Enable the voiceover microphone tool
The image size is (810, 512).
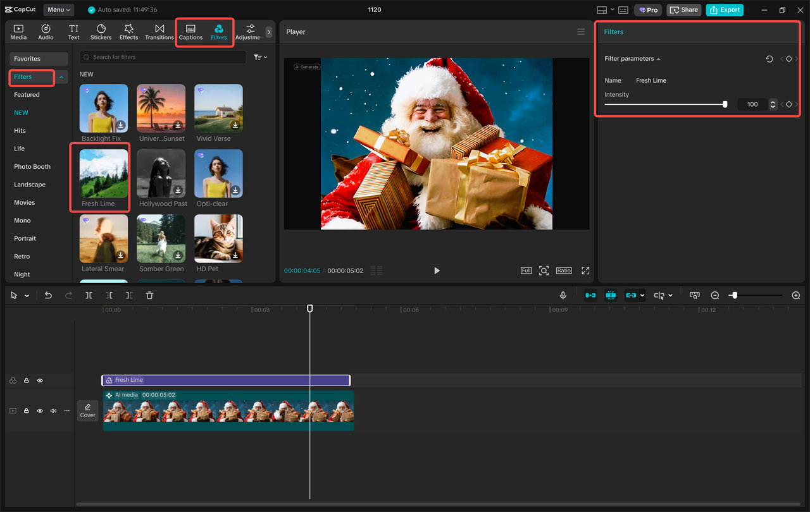tap(563, 295)
